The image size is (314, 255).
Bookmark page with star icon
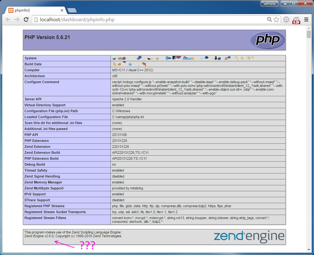pos(276,19)
